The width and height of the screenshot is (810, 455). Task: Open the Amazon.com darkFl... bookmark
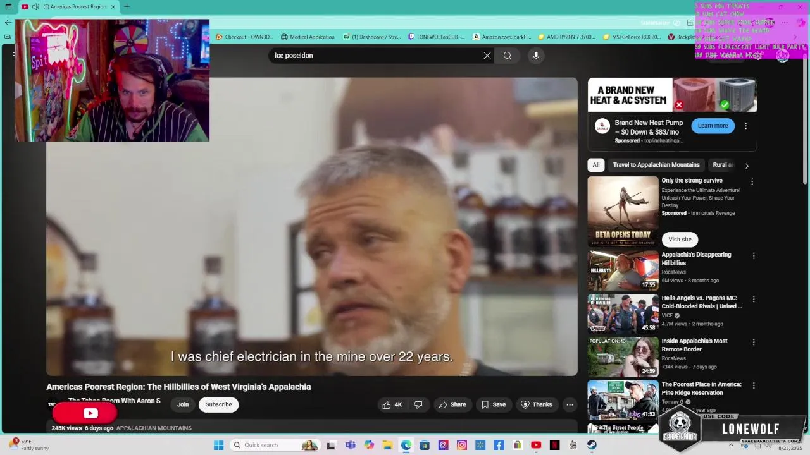tap(502, 37)
